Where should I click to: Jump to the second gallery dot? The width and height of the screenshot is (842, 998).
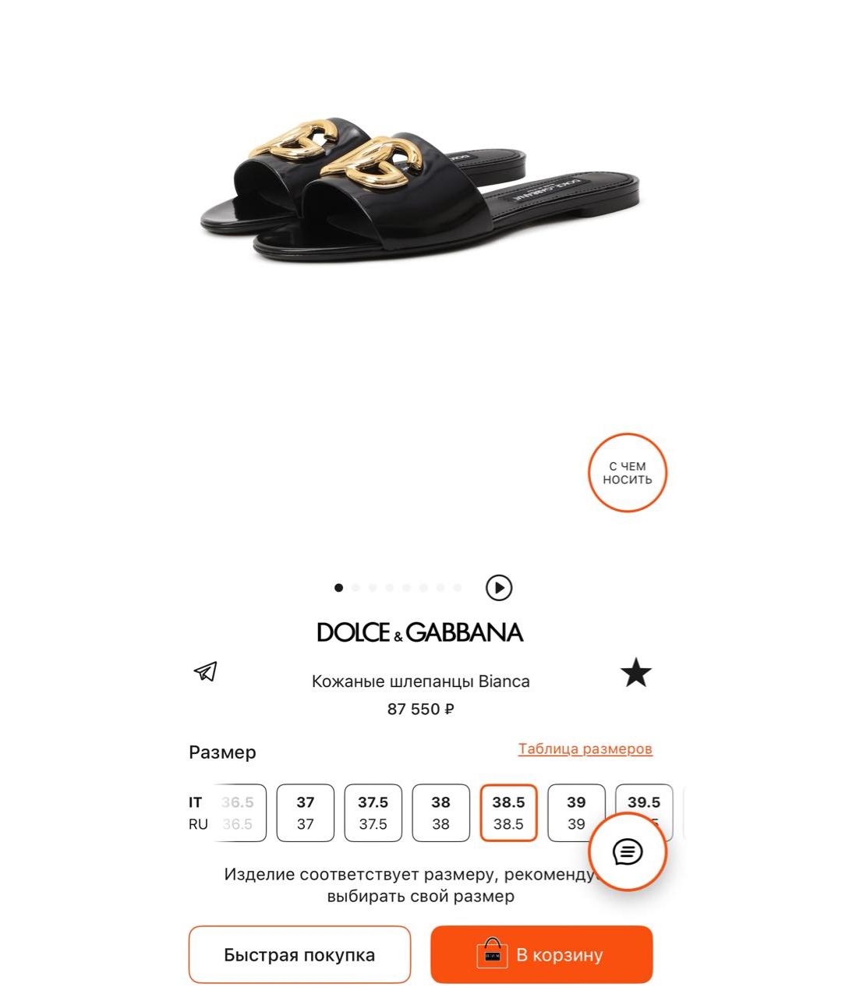coord(356,588)
